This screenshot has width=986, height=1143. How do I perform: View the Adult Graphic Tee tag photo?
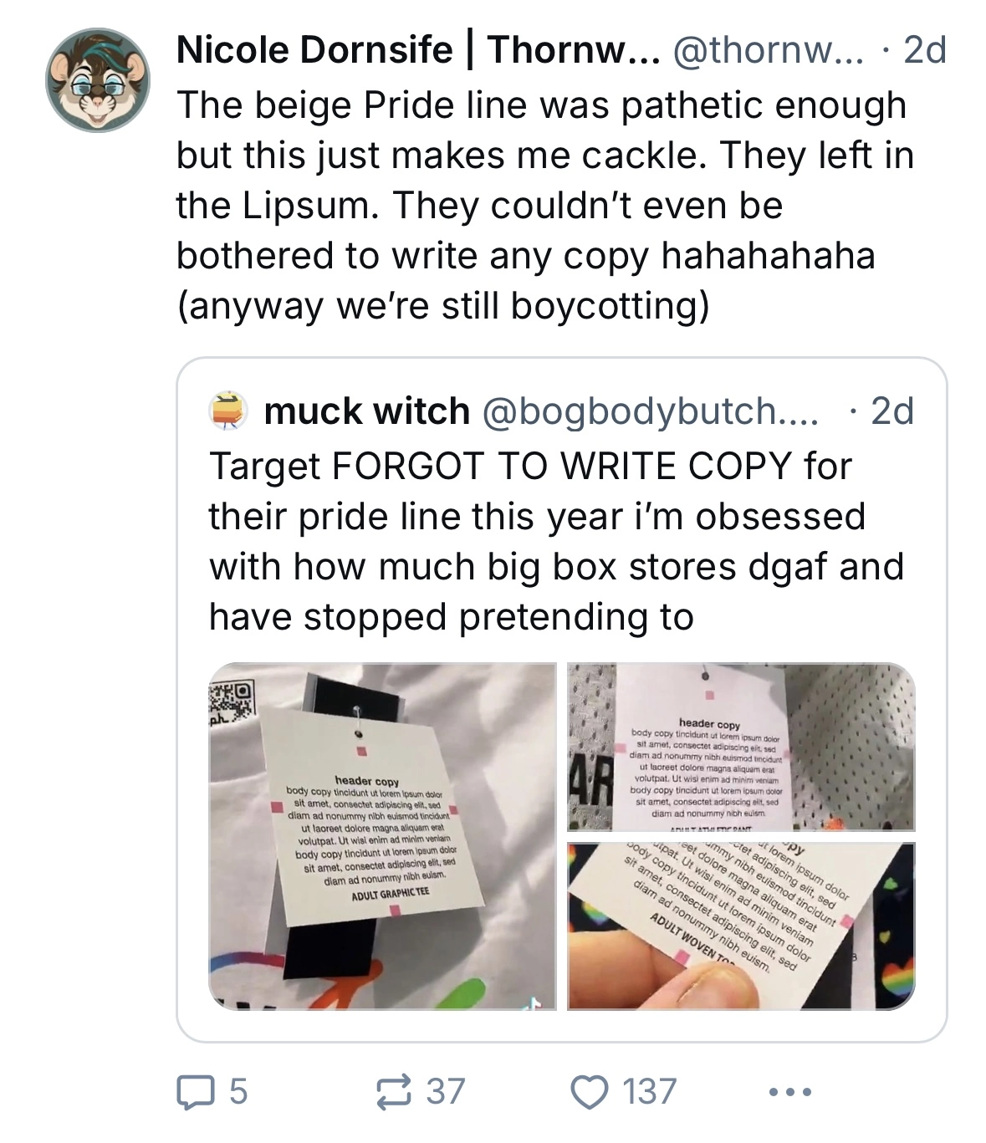(382, 836)
